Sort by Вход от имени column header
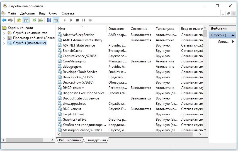Image resolution: width=238 pixels, height=151 pixels. click(191, 28)
